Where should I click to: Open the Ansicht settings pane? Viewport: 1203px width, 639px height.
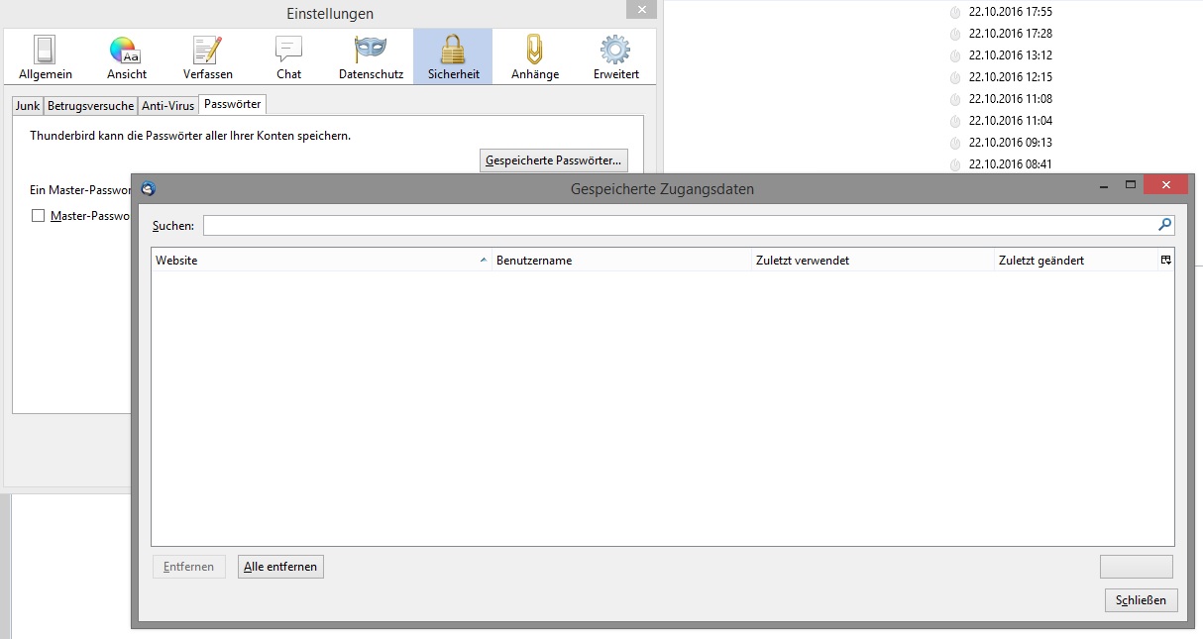tap(127, 57)
